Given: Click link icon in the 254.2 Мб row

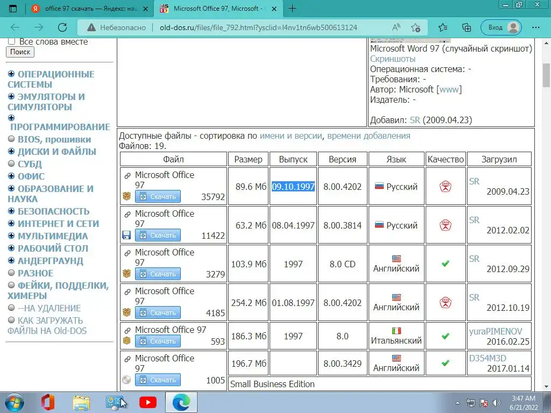Looking at the screenshot, I should pos(127,292).
